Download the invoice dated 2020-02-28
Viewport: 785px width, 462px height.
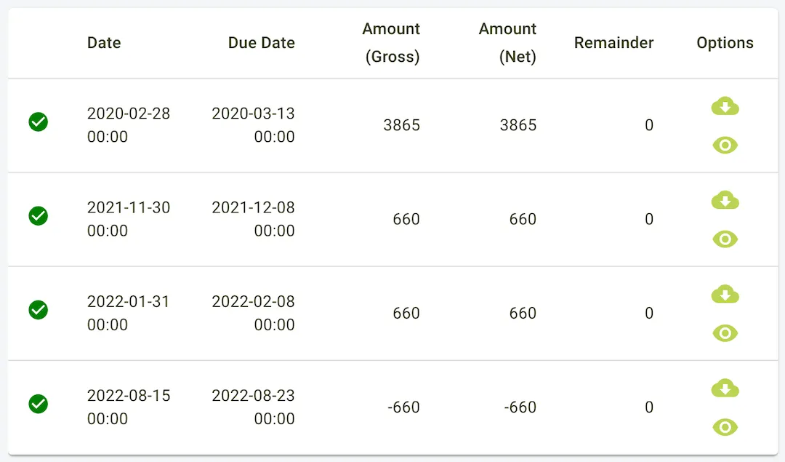point(725,106)
